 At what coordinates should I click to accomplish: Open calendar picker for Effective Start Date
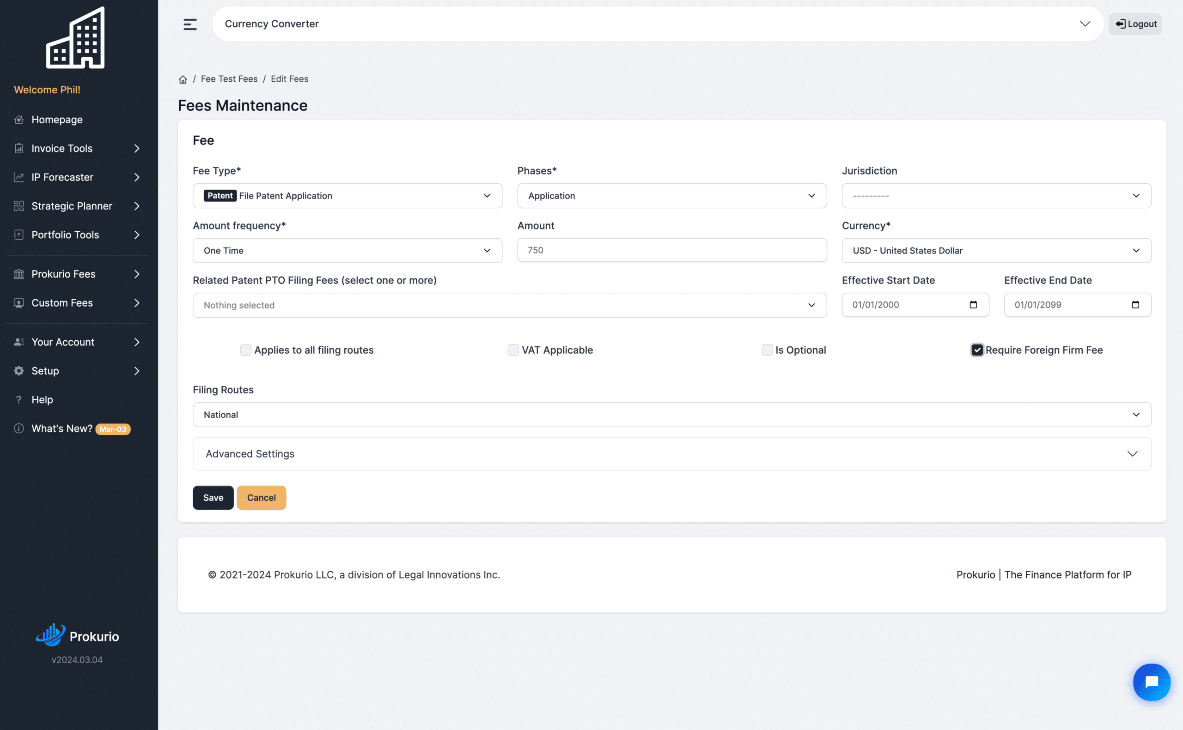pyautogui.click(x=973, y=305)
